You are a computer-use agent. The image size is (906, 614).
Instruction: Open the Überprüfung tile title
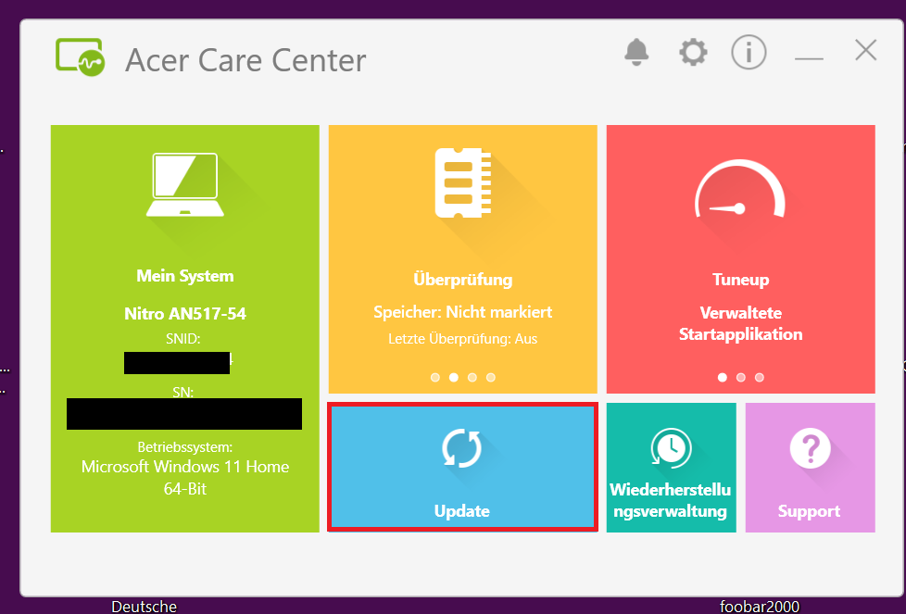tap(463, 280)
